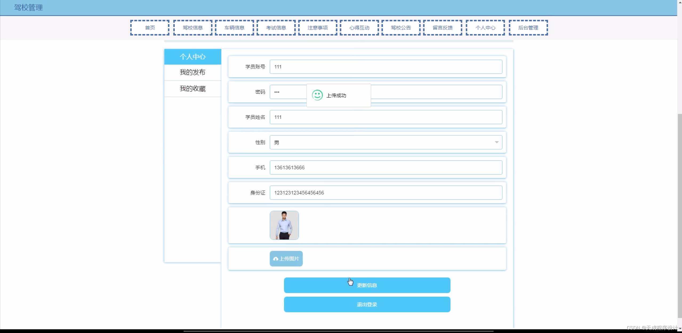
Task: Open the 考试信息 navigation tab
Action: click(275, 27)
